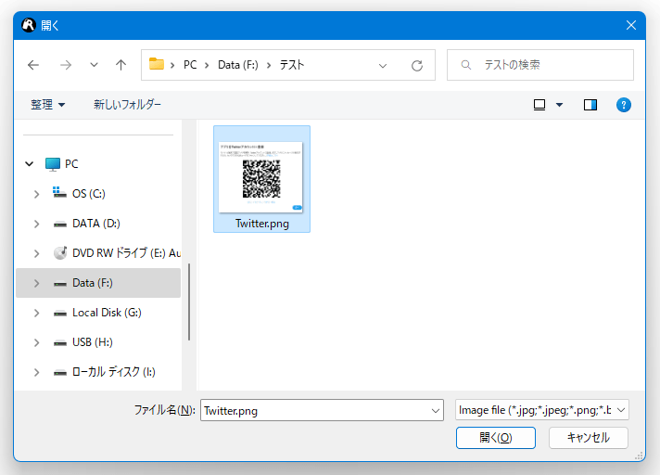Select Local Disk (G:)

point(107,313)
